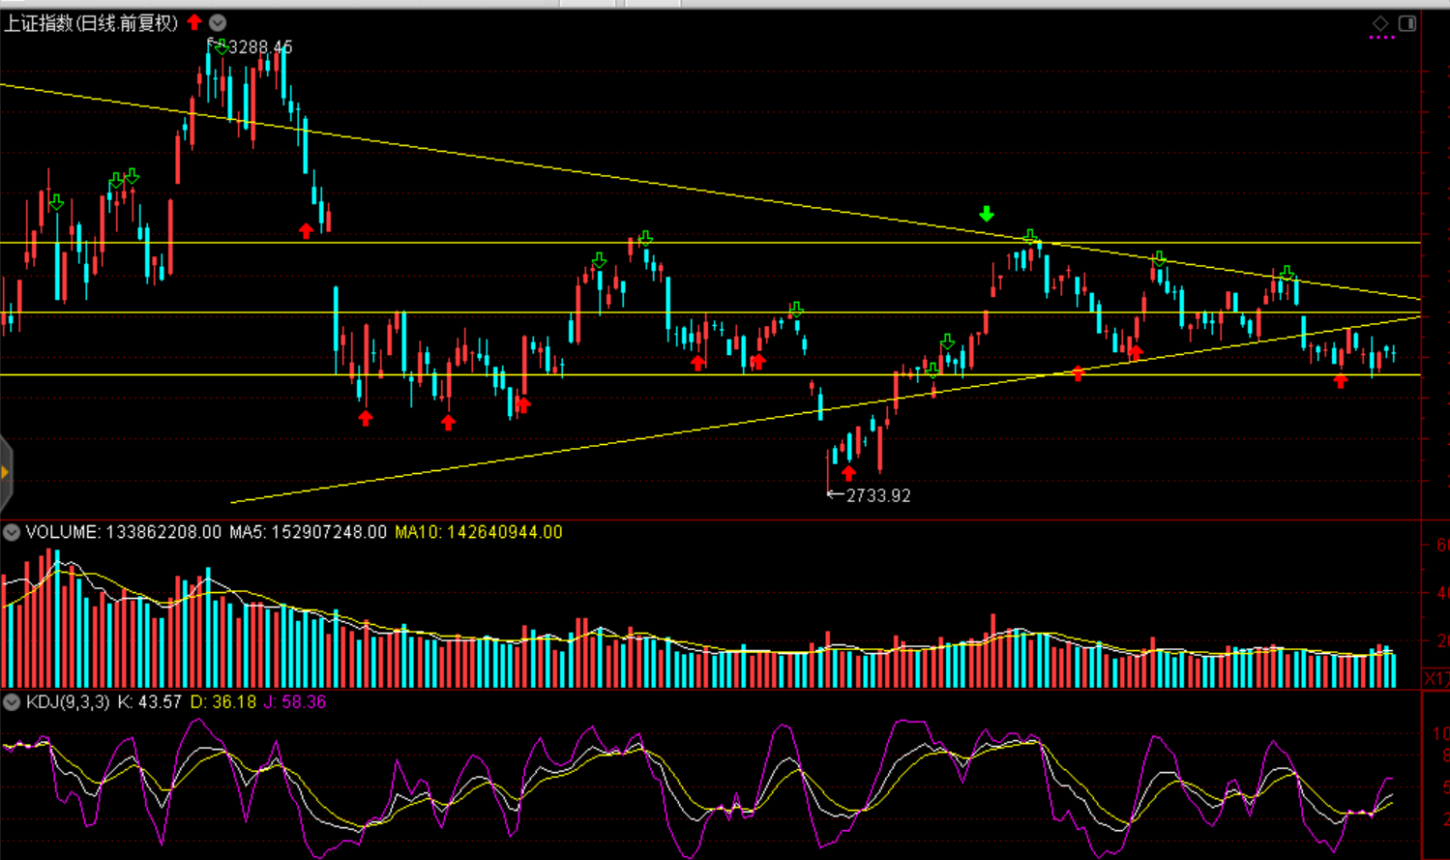
Task: Toggle the side panel layout icon
Action: pos(1407,23)
